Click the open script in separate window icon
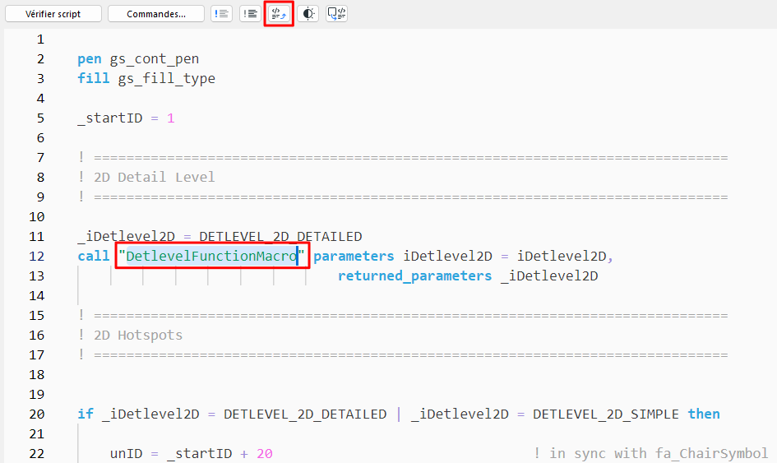Viewport: 777px width, 463px height. pyautogui.click(x=337, y=14)
